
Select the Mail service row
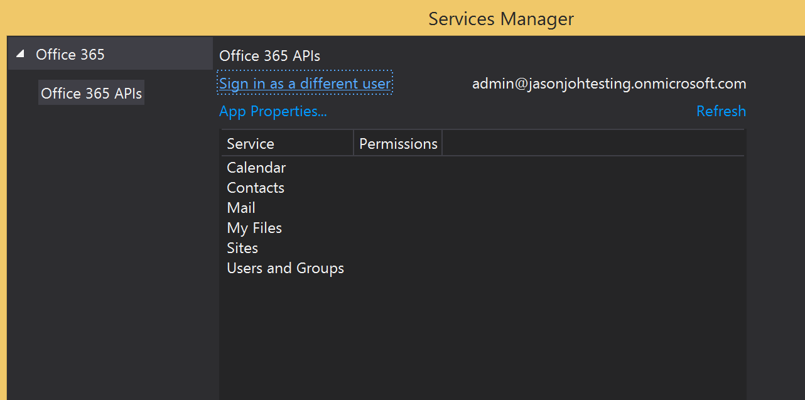pyautogui.click(x=241, y=208)
